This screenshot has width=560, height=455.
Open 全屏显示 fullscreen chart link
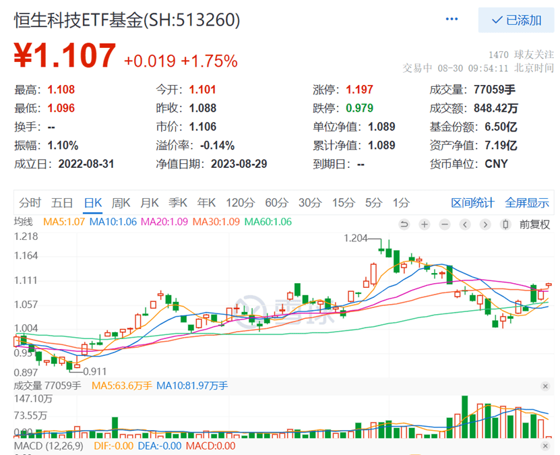coord(527,203)
